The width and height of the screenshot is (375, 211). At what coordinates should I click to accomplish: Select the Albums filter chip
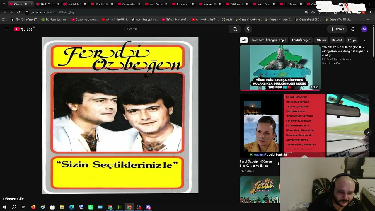coord(321,40)
